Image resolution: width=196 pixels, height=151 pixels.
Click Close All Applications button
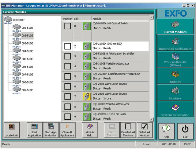(67, 130)
